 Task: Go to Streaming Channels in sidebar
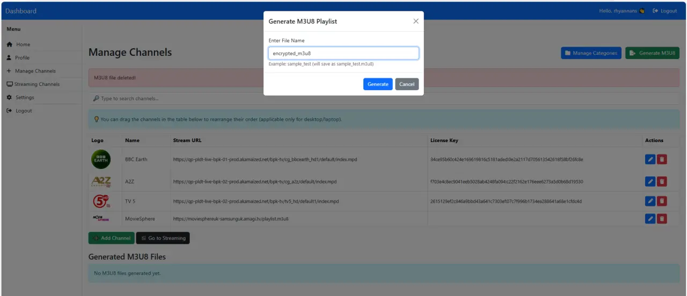tap(37, 84)
